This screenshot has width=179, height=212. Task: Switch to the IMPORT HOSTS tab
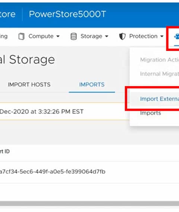pos(29,85)
